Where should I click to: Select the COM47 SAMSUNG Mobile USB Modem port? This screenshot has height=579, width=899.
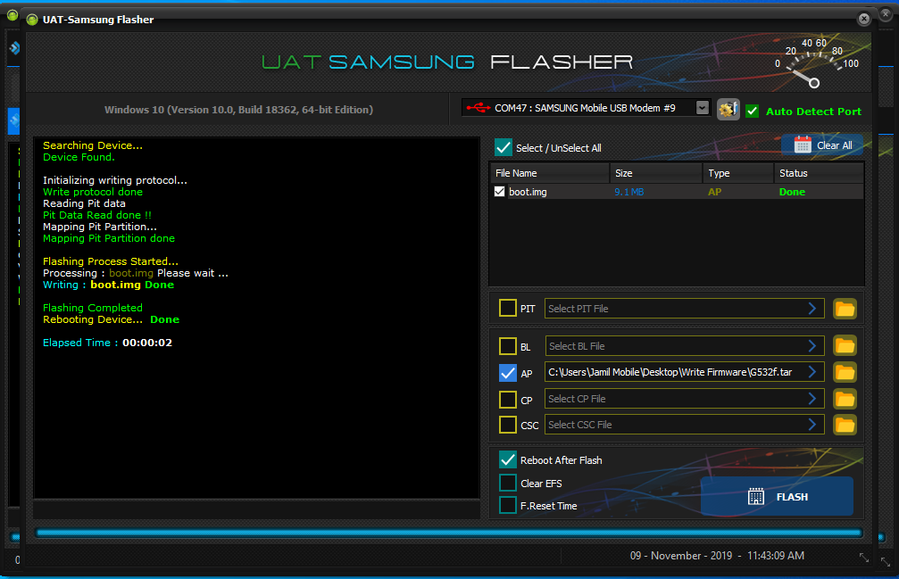(585, 108)
